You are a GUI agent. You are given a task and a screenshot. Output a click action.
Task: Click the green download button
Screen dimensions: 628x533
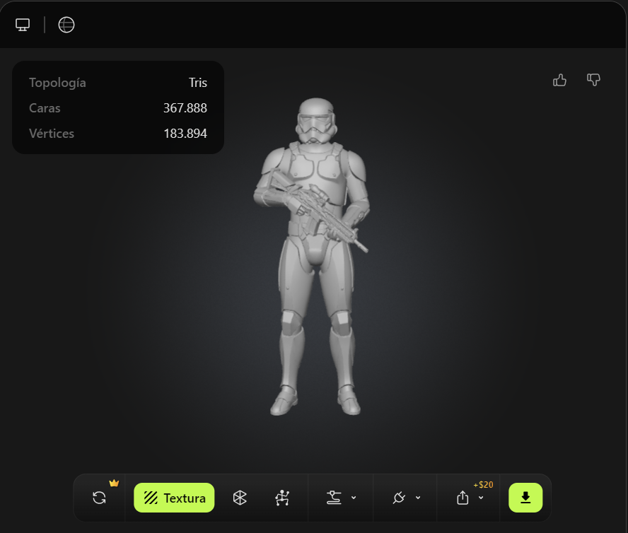pos(525,498)
